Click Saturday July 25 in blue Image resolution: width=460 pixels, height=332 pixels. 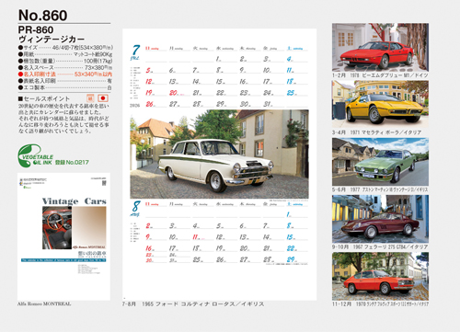[x=291, y=93]
